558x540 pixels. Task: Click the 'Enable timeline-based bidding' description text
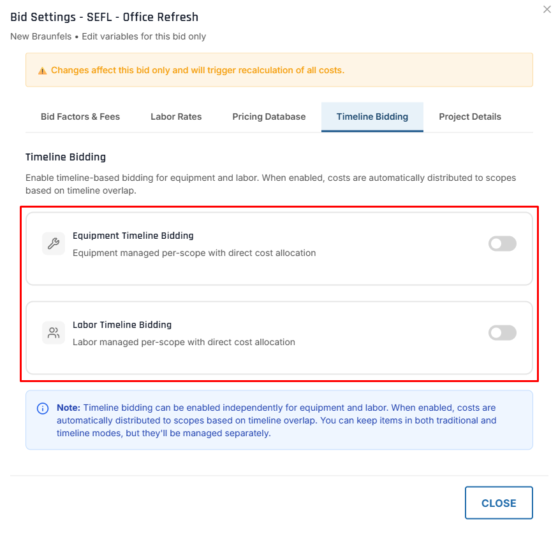coord(271,184)
